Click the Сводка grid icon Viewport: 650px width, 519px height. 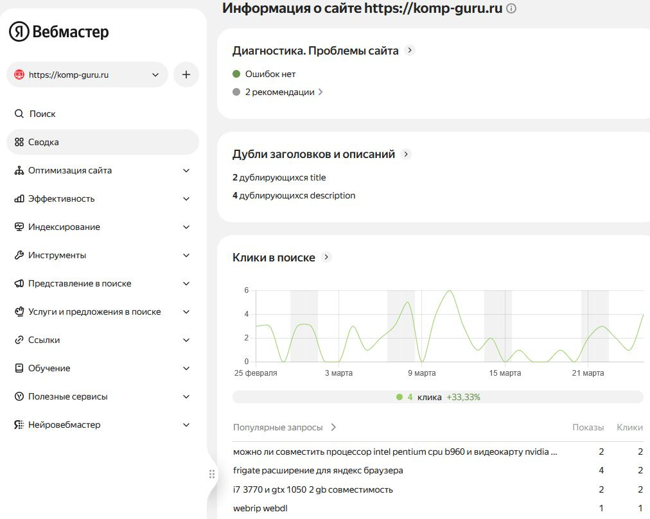tap(19, 142)
